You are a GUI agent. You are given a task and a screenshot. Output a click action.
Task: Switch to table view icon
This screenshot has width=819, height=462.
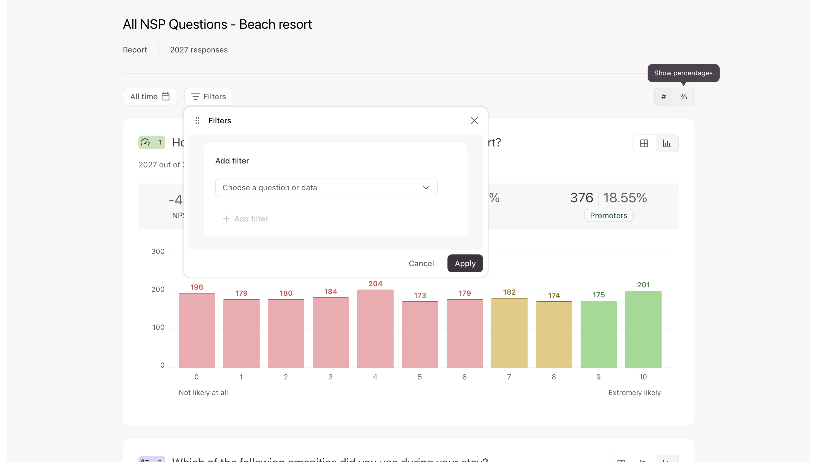point(644,143)
